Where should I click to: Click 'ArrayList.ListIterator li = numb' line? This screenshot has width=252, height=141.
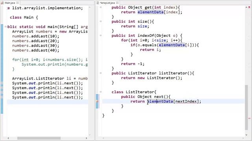point(50,78)
